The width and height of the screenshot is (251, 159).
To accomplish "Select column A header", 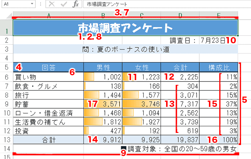I will (48, 15).
